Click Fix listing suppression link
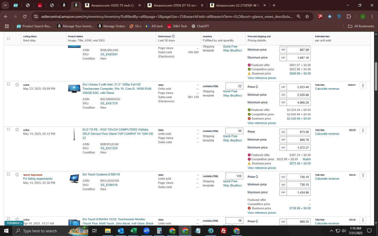This screenshot has height=236, width=378. (38, 179)
